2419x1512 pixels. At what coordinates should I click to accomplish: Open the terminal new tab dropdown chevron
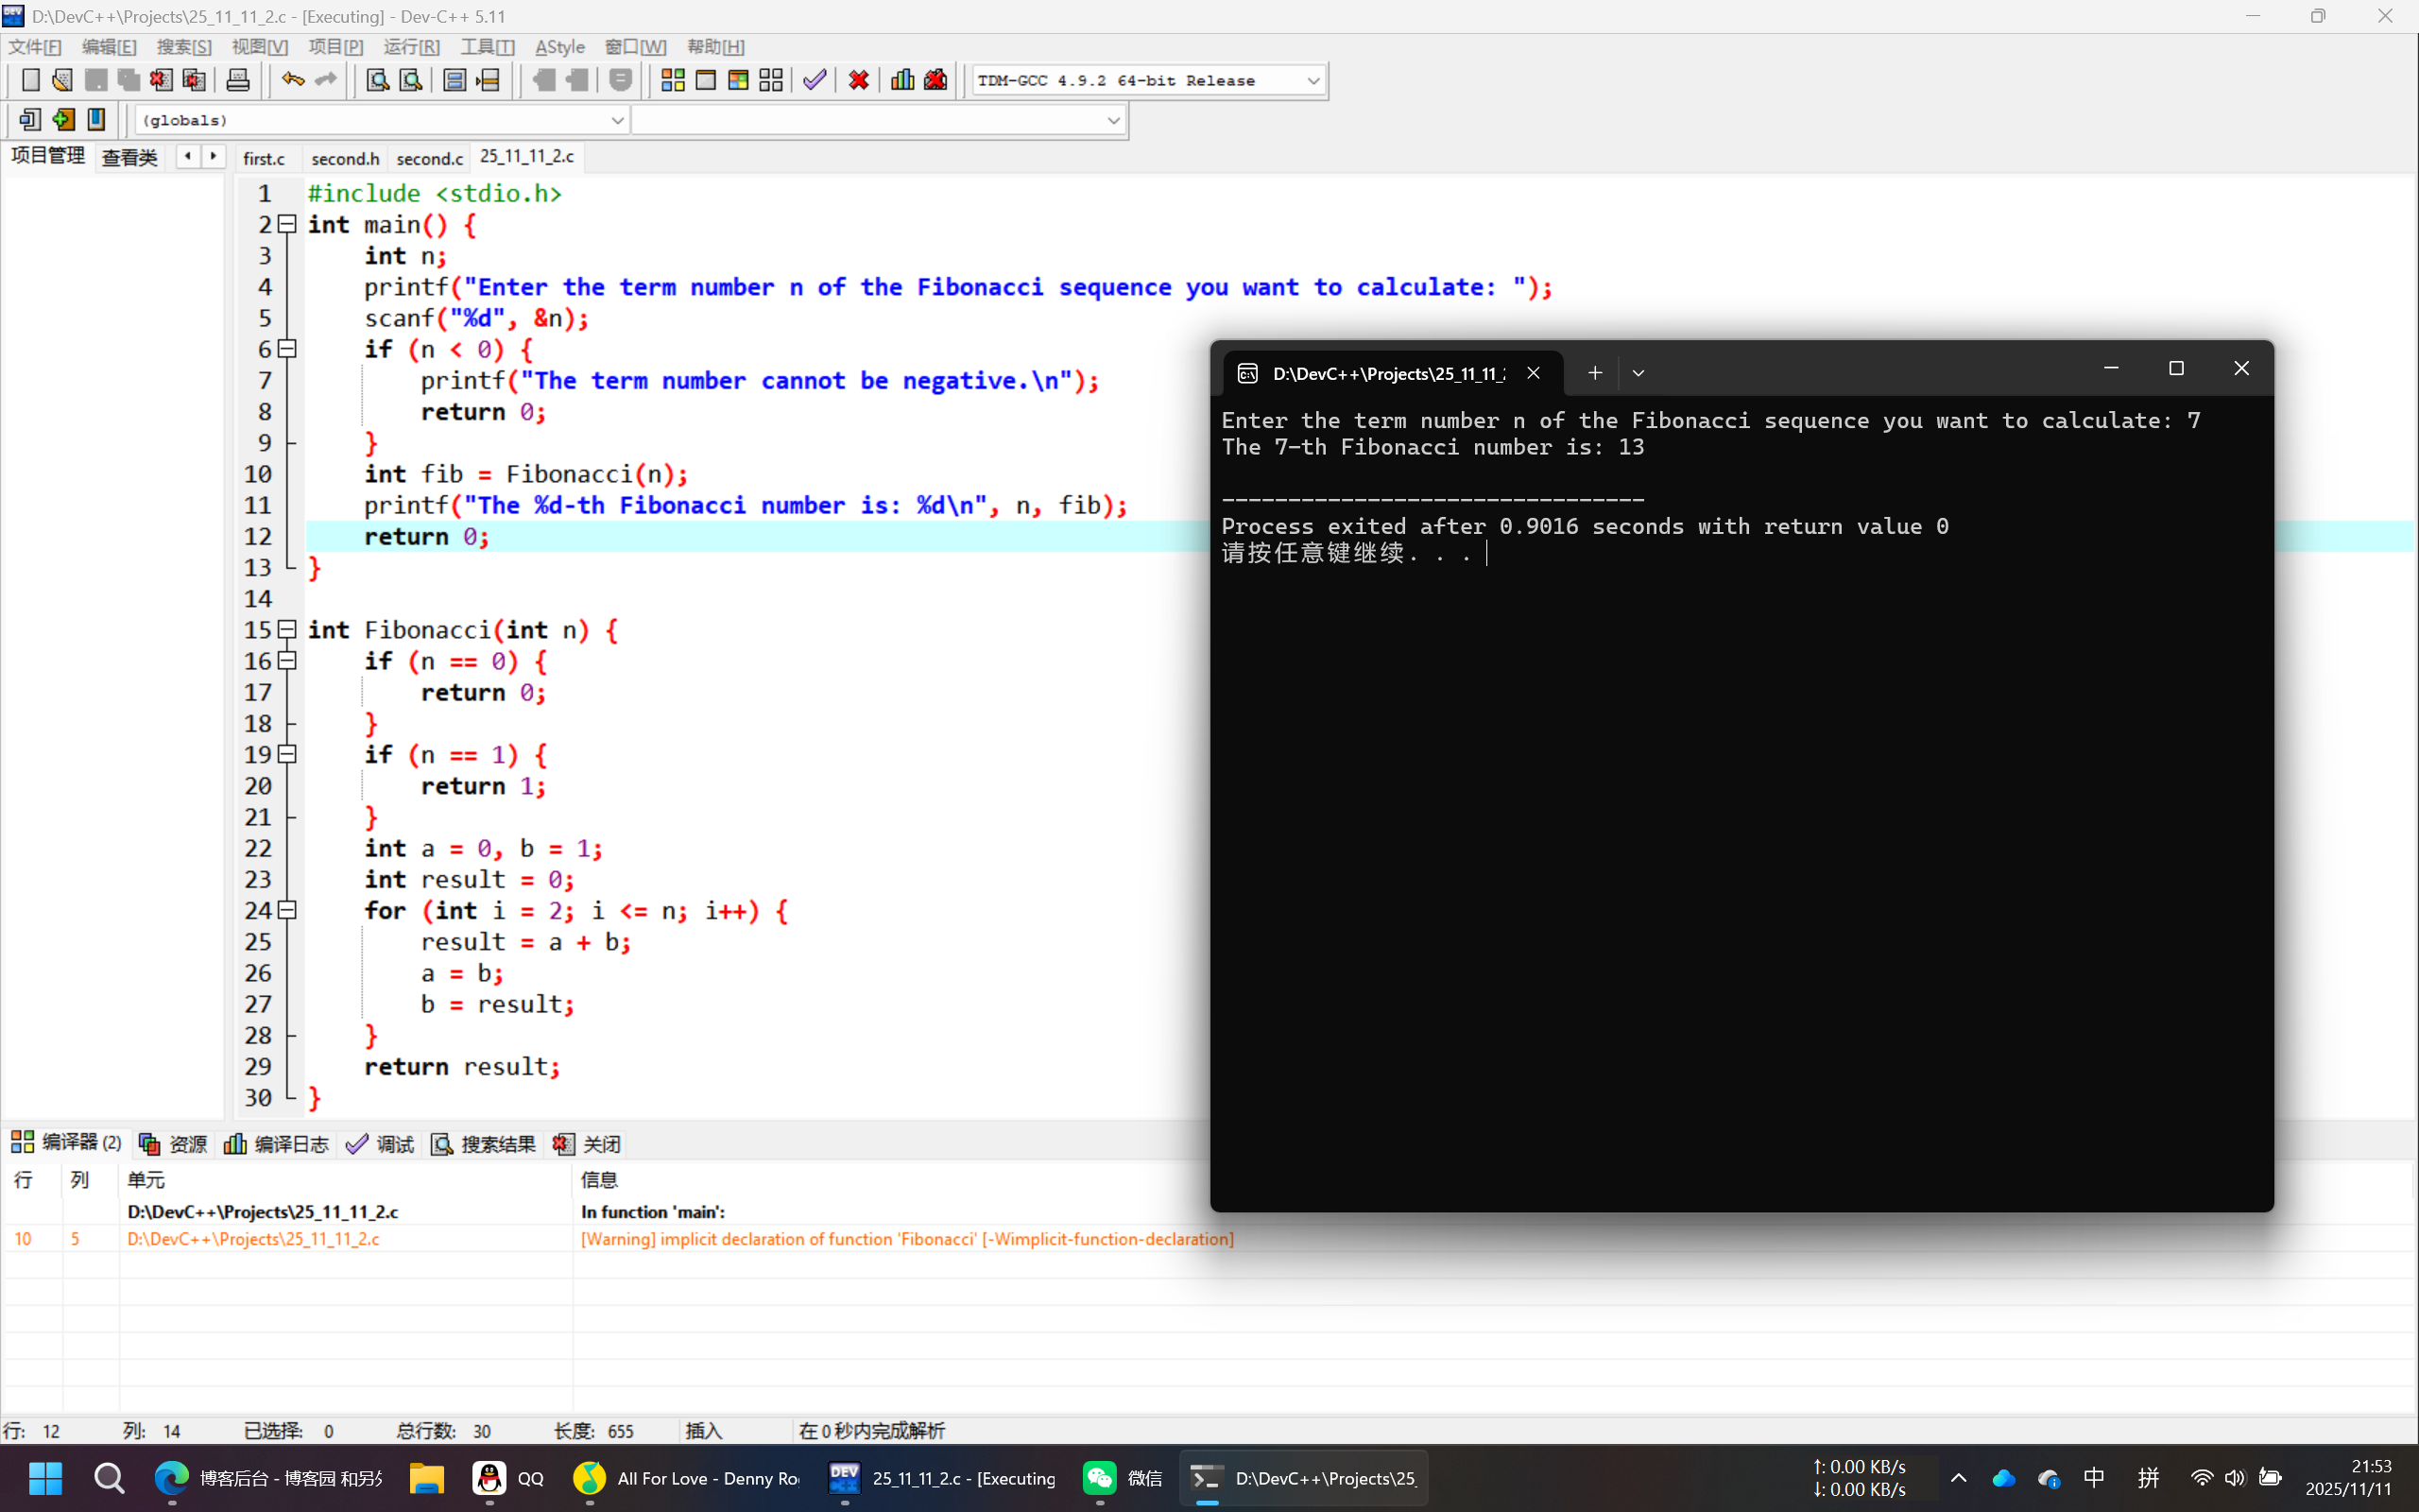pyautogui.click(x=1638, y=373)
